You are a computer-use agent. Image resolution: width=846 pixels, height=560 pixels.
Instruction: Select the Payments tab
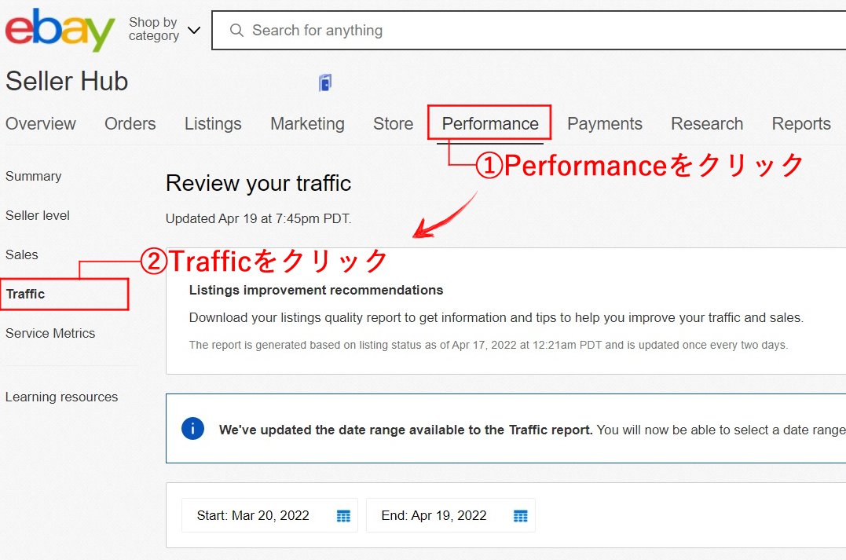point(604,124)
